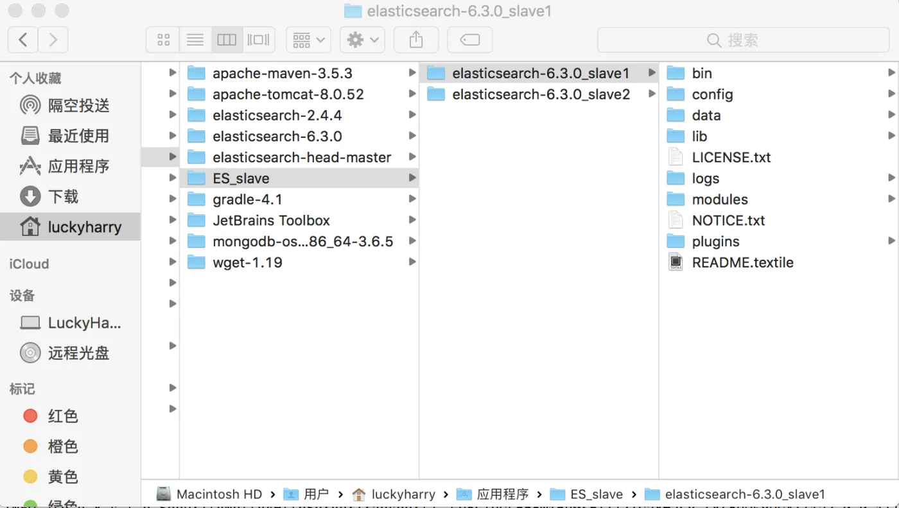This screenshot has height=508, width=899.
Task: Click the search field
Action: (x=742, y=40)
